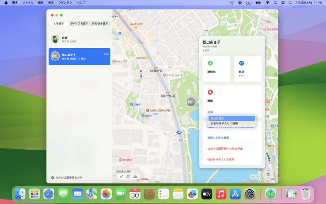Click the Wi-Fi status icon
Image resolution: width=326 pixels, height=204 pixels.
click(267, 3)
